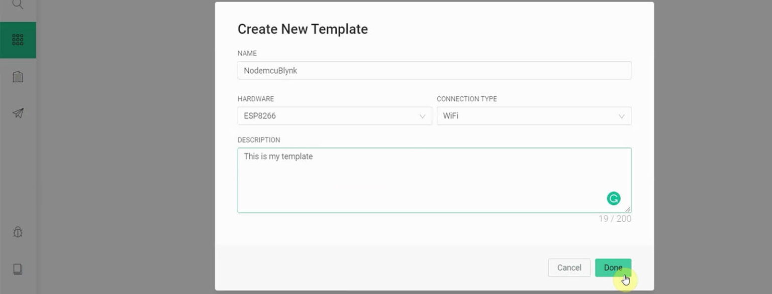Open the book documentation icon in sidebar

point(18,269)
